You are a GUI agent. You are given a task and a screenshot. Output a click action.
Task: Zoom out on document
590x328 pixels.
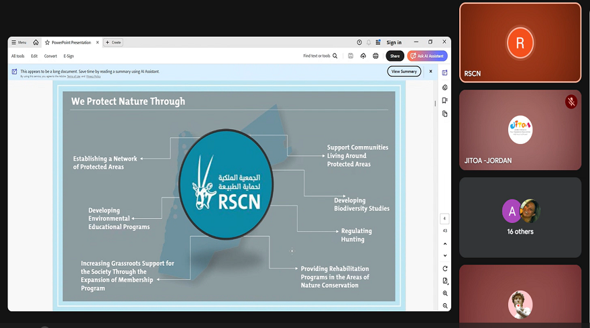pos(445,306)
